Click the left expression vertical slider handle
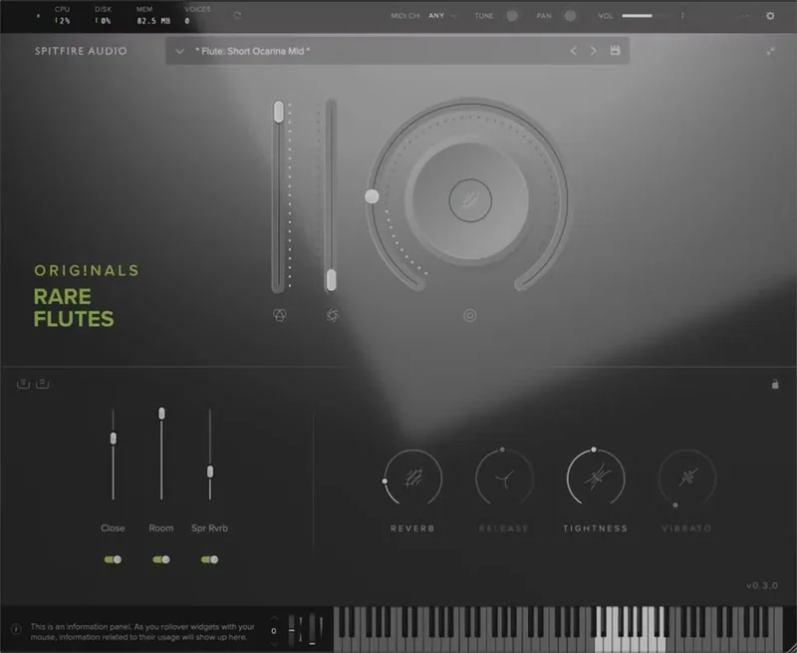The height and width of the screenshot is (653, 797). coord(279,112)
